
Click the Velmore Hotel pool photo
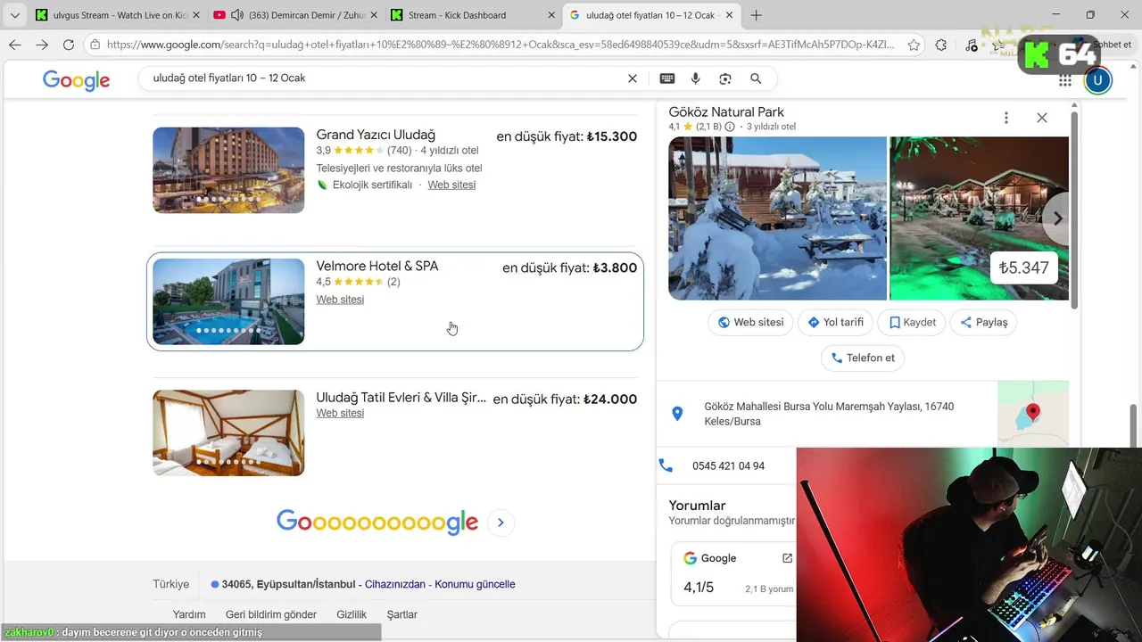click(x=228, y=301)
